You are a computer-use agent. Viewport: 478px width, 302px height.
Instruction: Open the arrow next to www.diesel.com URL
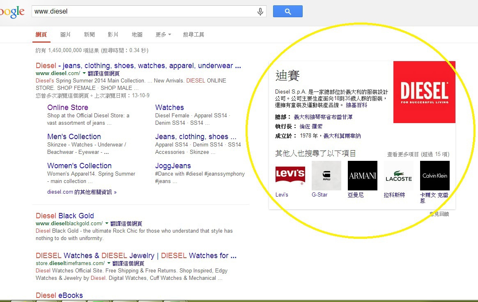(84, 73)
